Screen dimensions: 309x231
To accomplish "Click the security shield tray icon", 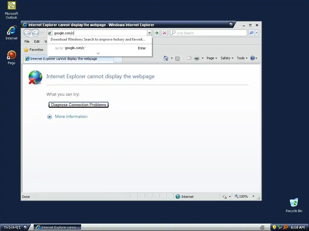I will (274, 227).
